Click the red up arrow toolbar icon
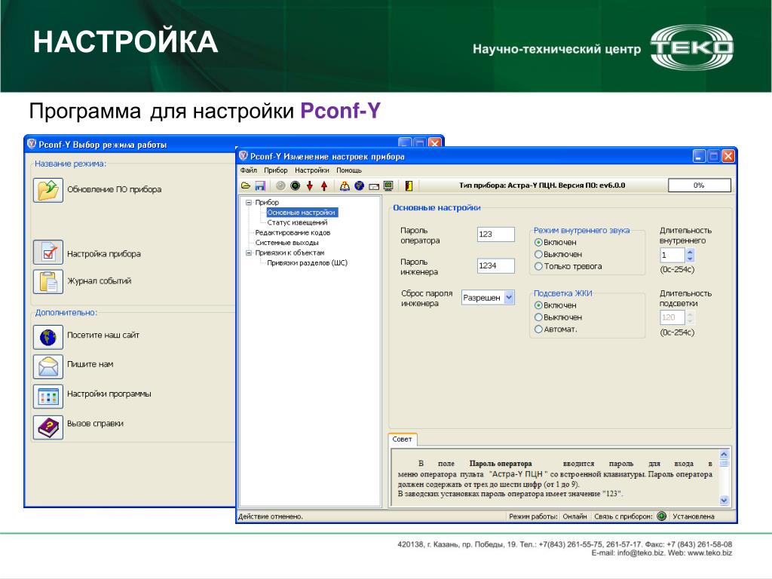The image size is (772, 579). 324,185
